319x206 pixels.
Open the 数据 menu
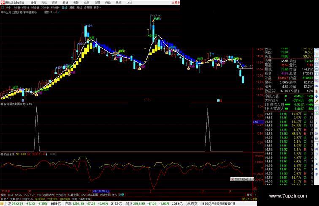pyautogui.click(x=65, y=3)
